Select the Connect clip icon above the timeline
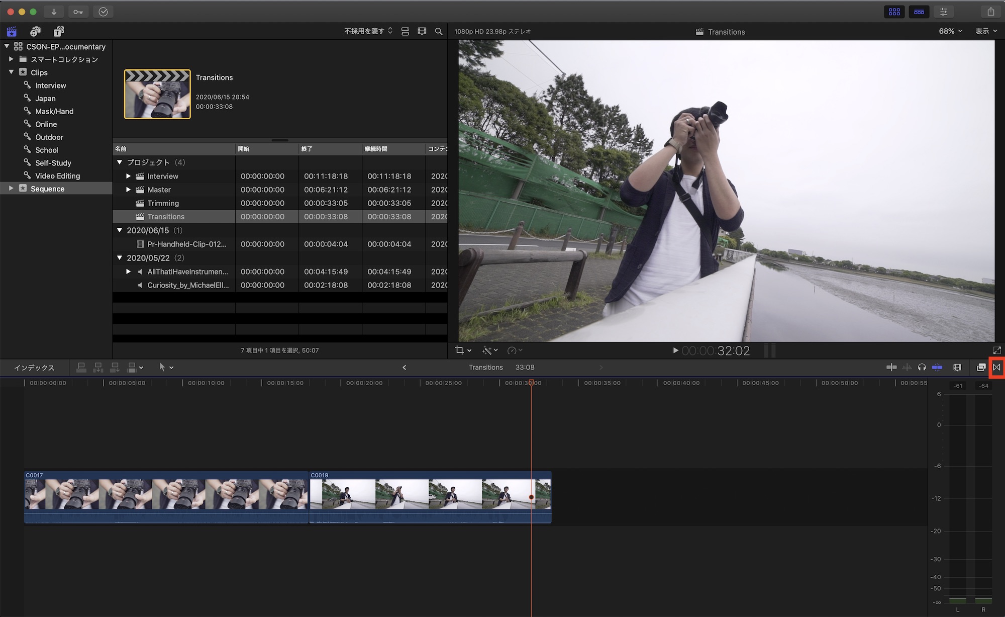This screenshot has width=1005, height=617. pos(81,367)
